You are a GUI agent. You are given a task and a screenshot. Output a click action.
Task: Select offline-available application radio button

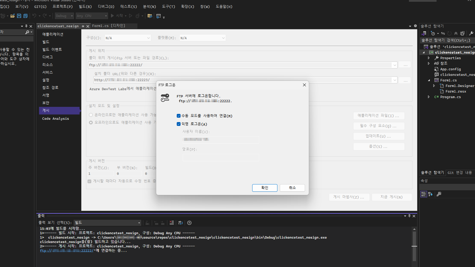point(91,122)
